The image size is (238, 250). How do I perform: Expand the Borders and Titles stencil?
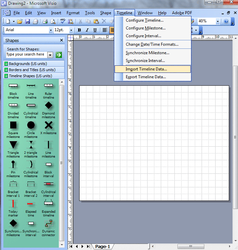[x=34, y=70]
